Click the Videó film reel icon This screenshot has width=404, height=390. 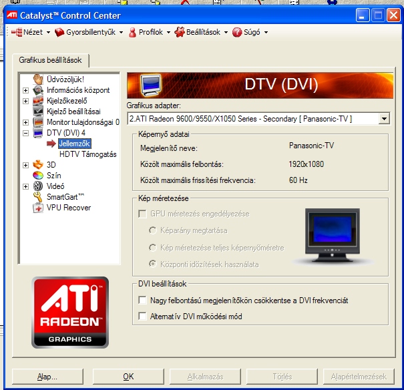click(38, 186)
